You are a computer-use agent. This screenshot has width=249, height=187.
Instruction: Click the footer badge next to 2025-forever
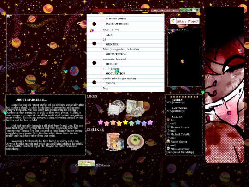pyautogui.click(x=86, y=163)
